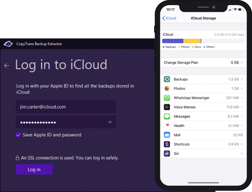The image size is (252, 192).
Task: Tap the Backups app icon
Action: [x=167, y=79]
